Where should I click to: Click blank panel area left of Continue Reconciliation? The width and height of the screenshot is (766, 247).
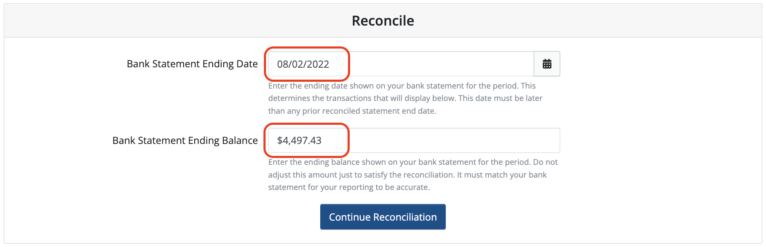pos(162,217)
